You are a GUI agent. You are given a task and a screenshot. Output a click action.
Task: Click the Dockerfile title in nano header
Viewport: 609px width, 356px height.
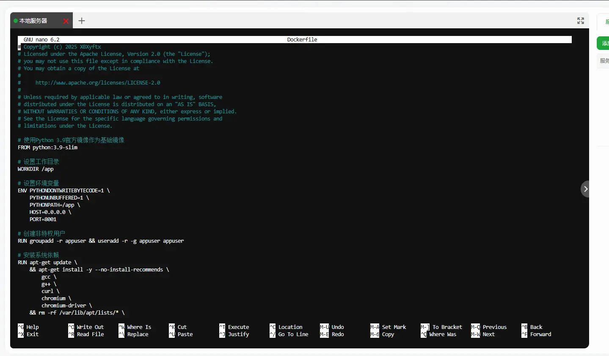point(302,40)
